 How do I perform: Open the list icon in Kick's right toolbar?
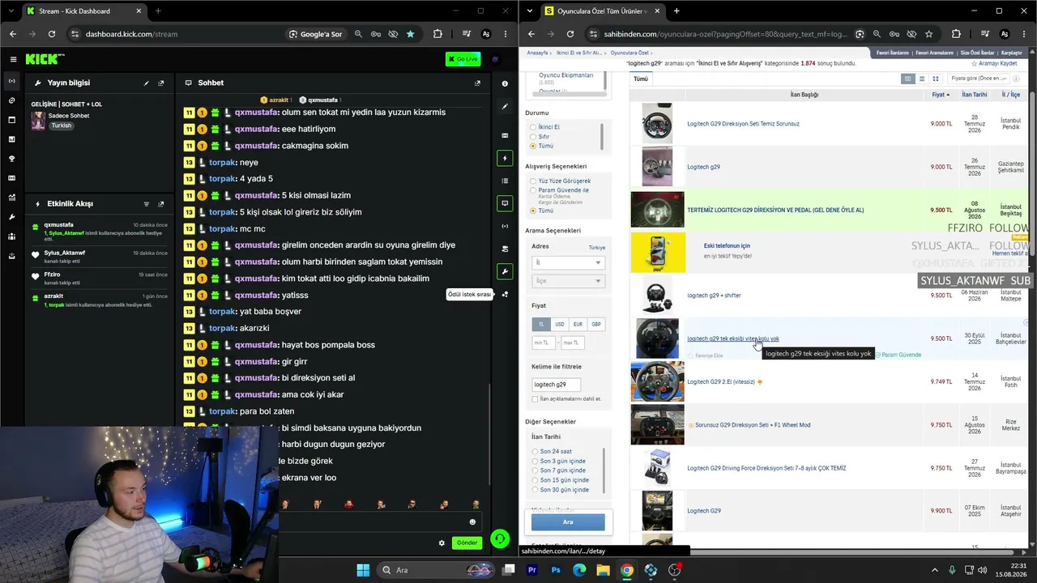505,181
